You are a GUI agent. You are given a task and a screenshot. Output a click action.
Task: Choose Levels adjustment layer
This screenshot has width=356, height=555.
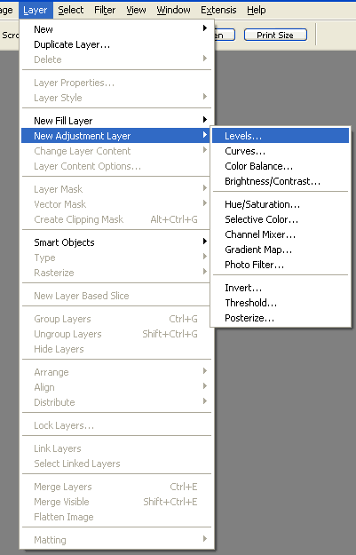[281, 136]
